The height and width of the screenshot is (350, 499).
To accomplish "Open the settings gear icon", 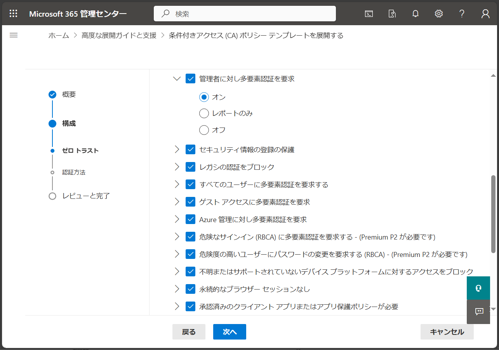I will click(439, 14).
